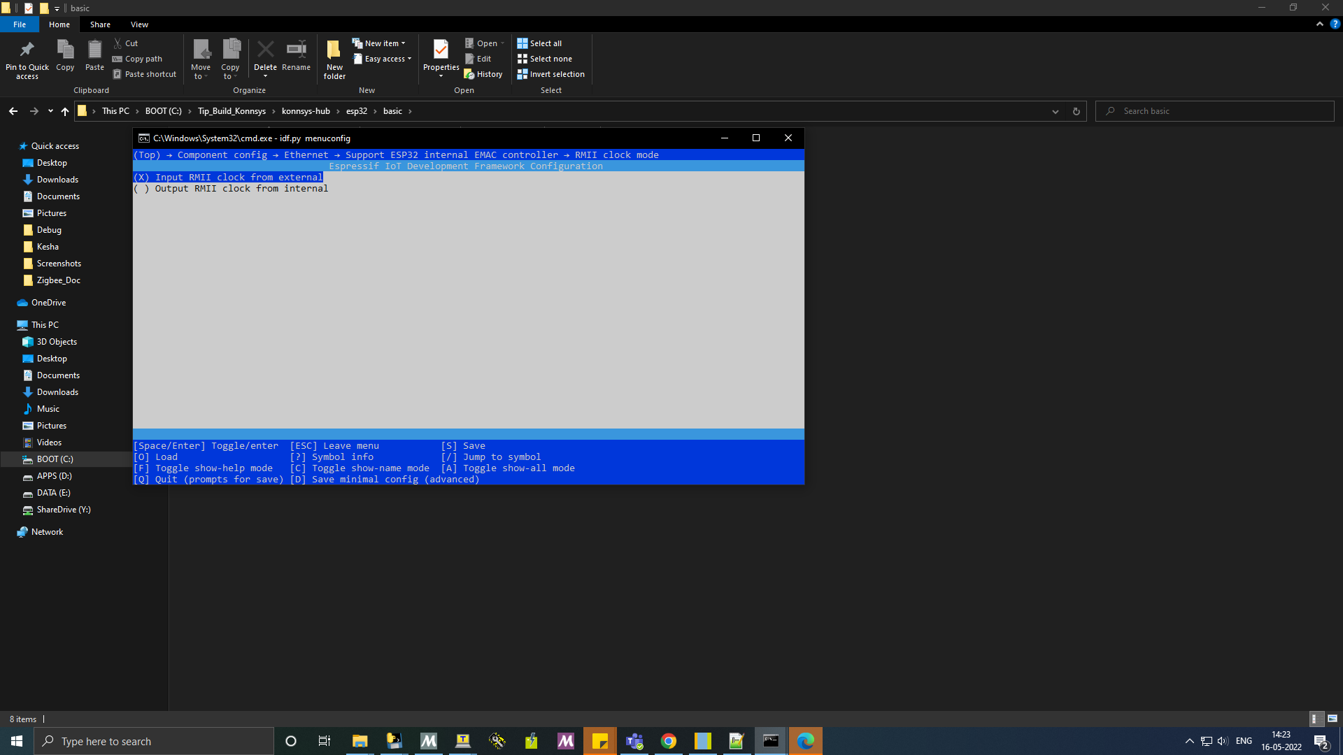Open Microsoft Edge from taskbar
Viewport: 1343px width, 755px height.
805,741
